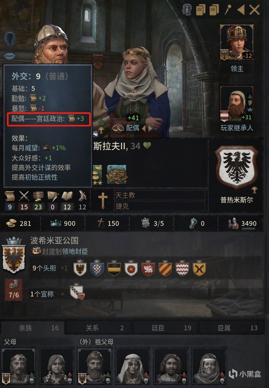Open the 关系 tab
Screen dimensions: 269x388
pos(92,328)
